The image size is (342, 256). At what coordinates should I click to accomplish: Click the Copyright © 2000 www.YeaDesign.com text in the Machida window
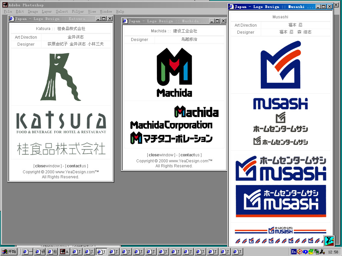tap(174, 161)
